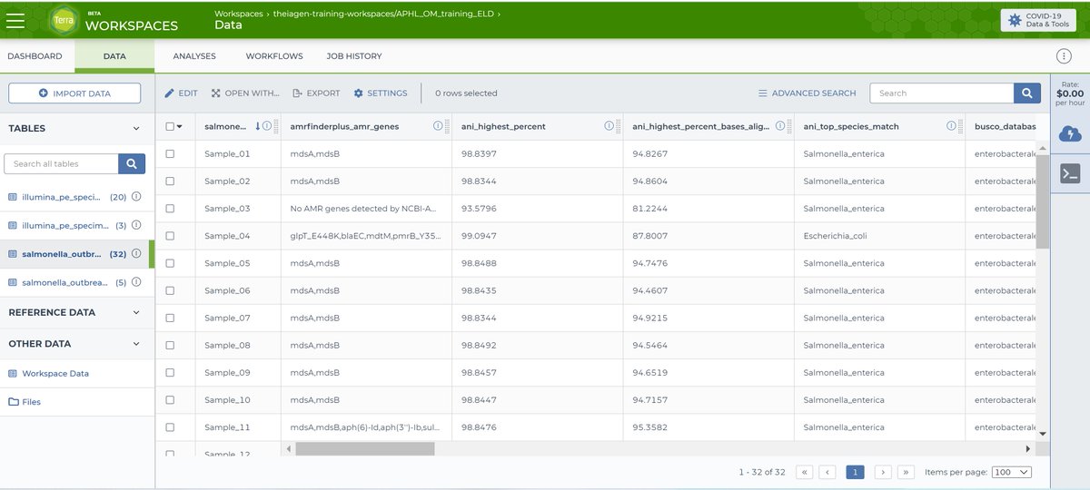This screenshot has width=1090, height=490.
Task: Click the data search magnifier button
Action: (1027, 93)
